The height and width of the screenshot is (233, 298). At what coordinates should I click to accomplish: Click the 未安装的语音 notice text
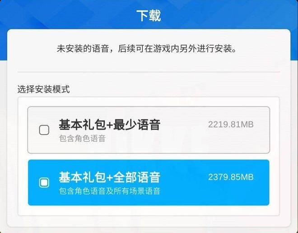pos(83,49)
